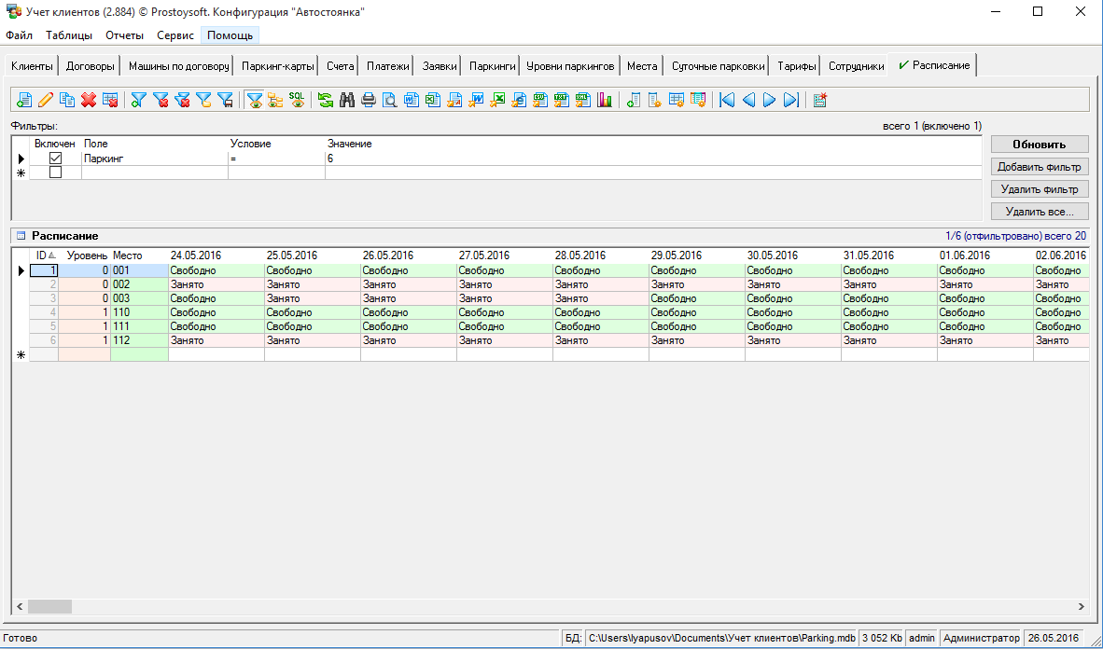Click the Добавить фильтр button
The image size is (1103, 649).
point(1039,167)
